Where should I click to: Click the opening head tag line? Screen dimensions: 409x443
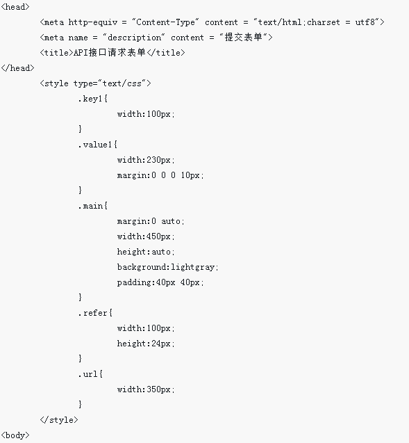click(x=15, y=7)
